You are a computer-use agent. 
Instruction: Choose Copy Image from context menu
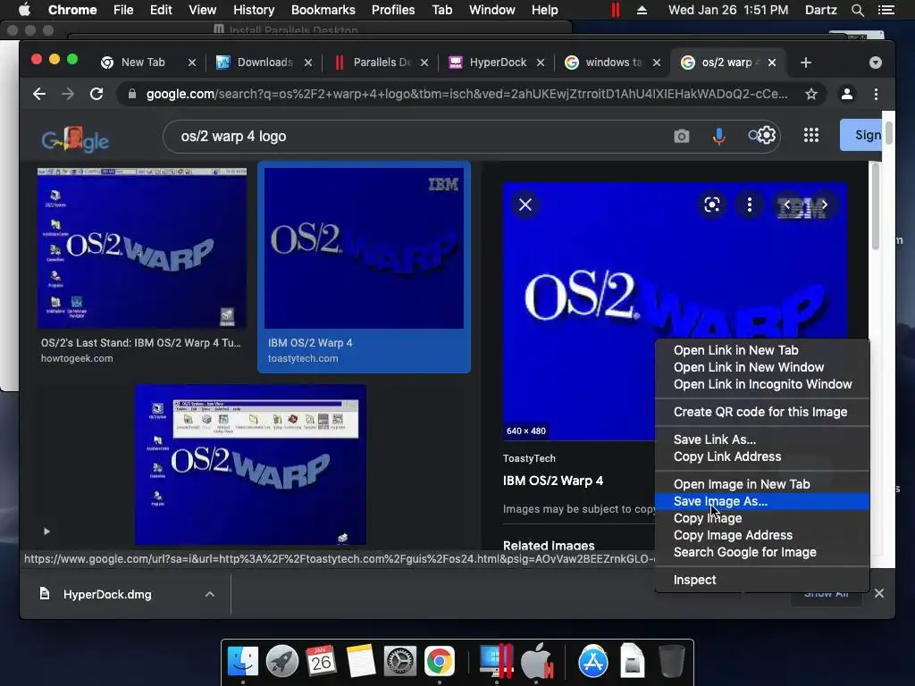pyautogui.click(x=762, y=518)
